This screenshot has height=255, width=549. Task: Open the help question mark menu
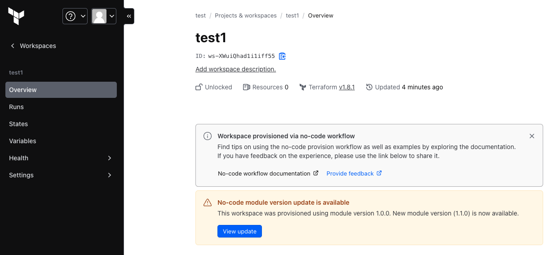pos(75,16)
